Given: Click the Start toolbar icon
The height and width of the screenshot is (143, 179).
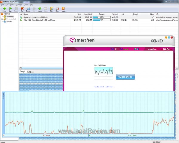Looking at the screenshot, I should [10, 8].
